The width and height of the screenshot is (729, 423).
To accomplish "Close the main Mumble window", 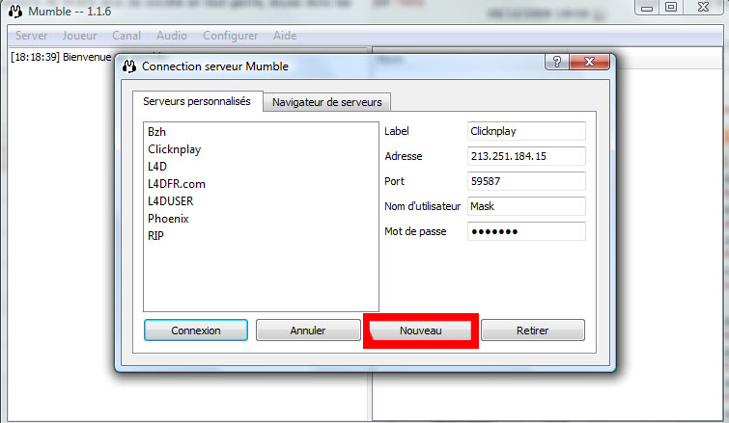I will 704,8.
